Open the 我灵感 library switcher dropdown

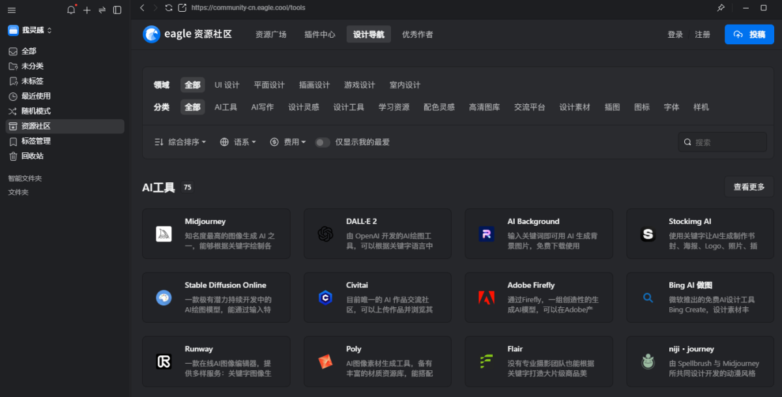[x=30, y=30]
